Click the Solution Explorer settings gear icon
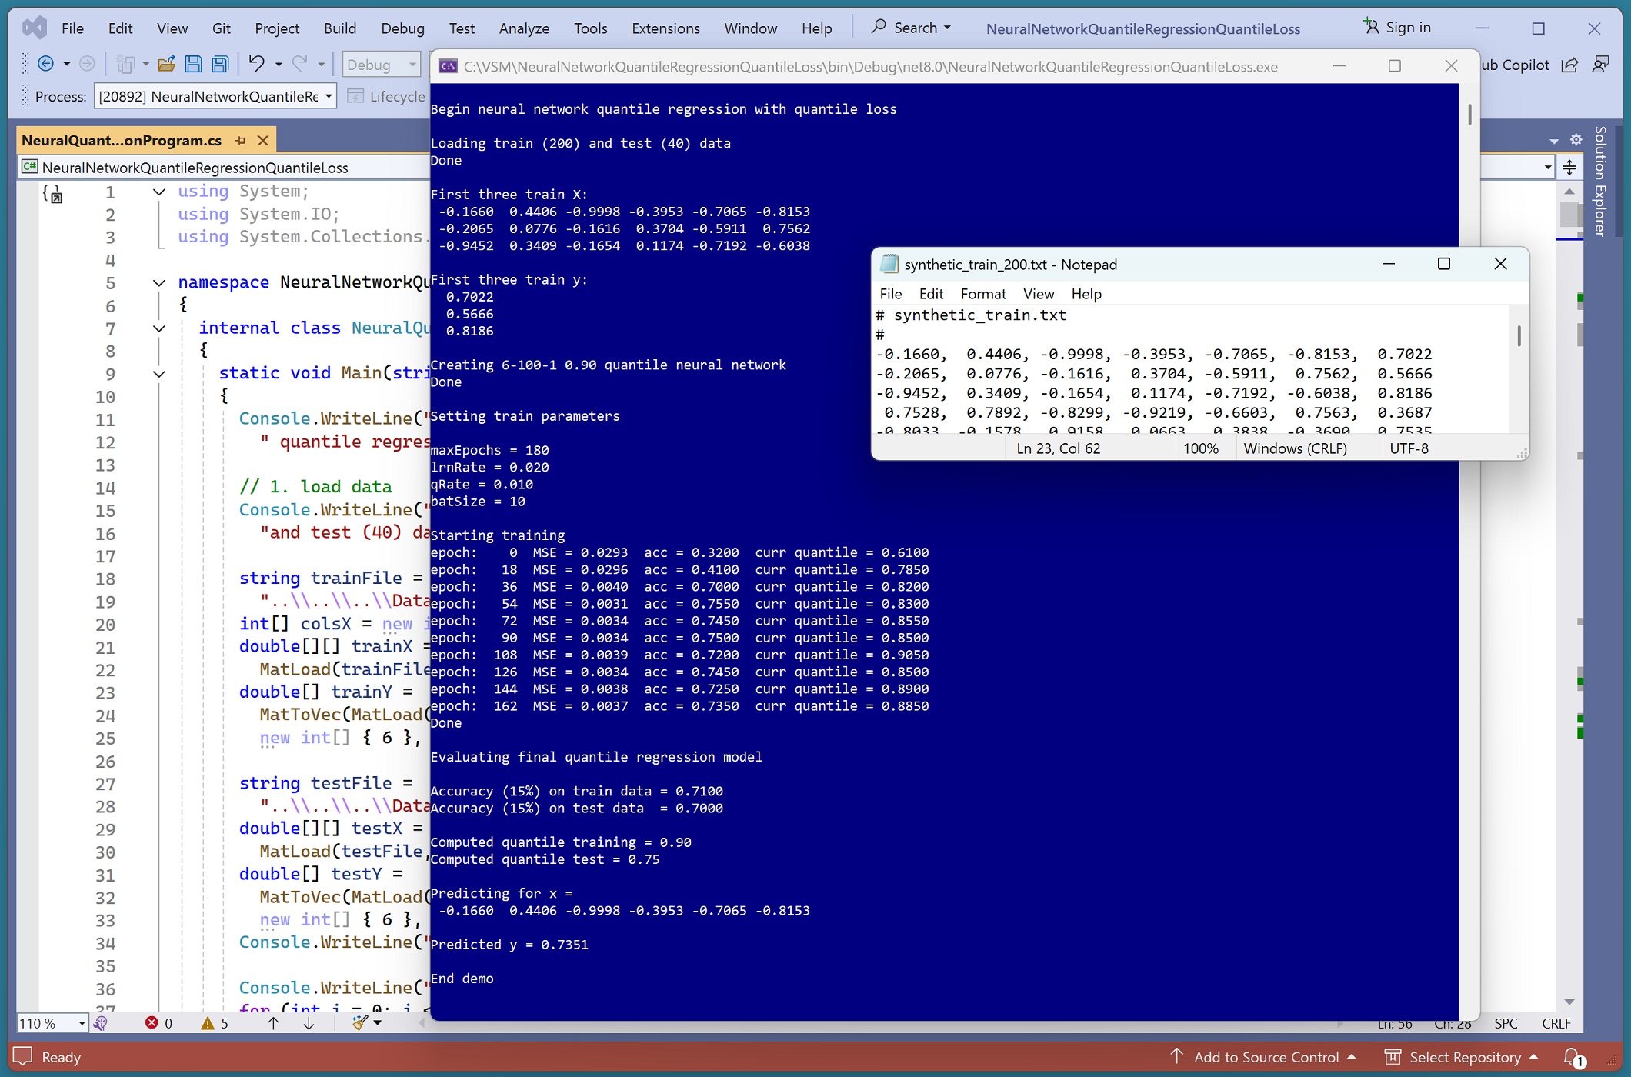This screenshot has width=1631, height=1077. pyautogui.click(x=1576, y=140)
